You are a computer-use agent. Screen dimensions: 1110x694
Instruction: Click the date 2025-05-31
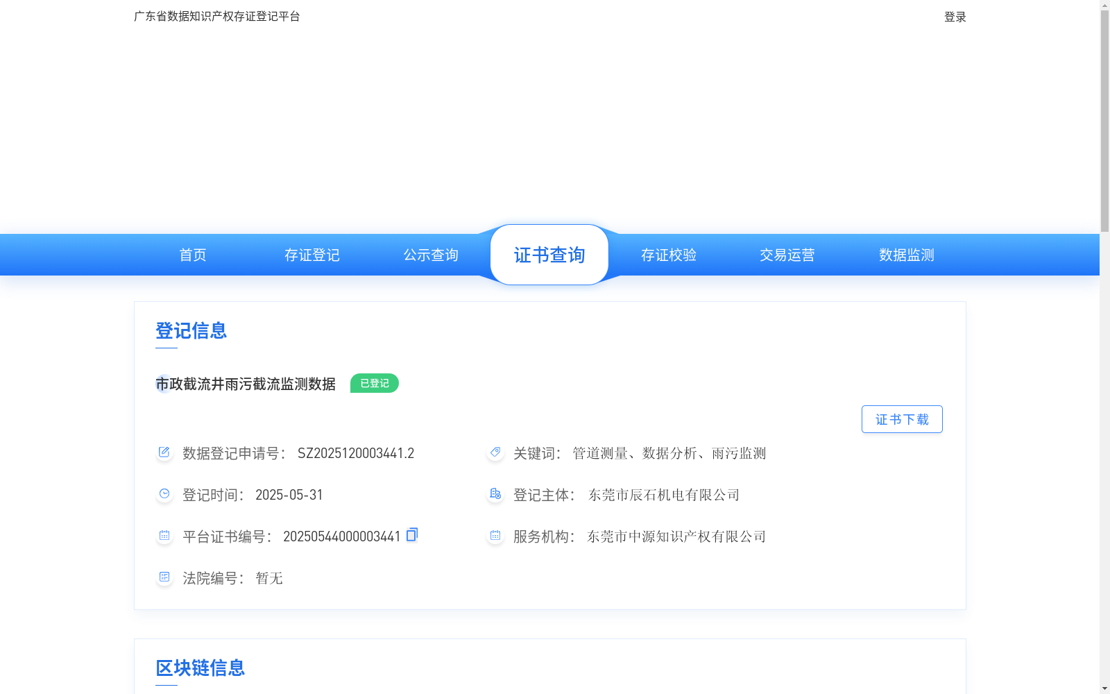pos(289,495)
